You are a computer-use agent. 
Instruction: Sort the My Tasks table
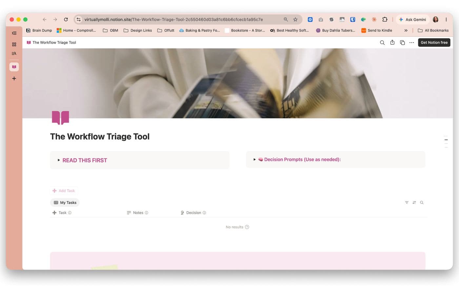pos(414,203)
